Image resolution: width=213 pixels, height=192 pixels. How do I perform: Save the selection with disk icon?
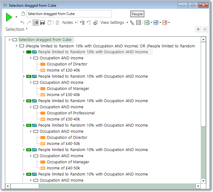click(x=42, y=23)
